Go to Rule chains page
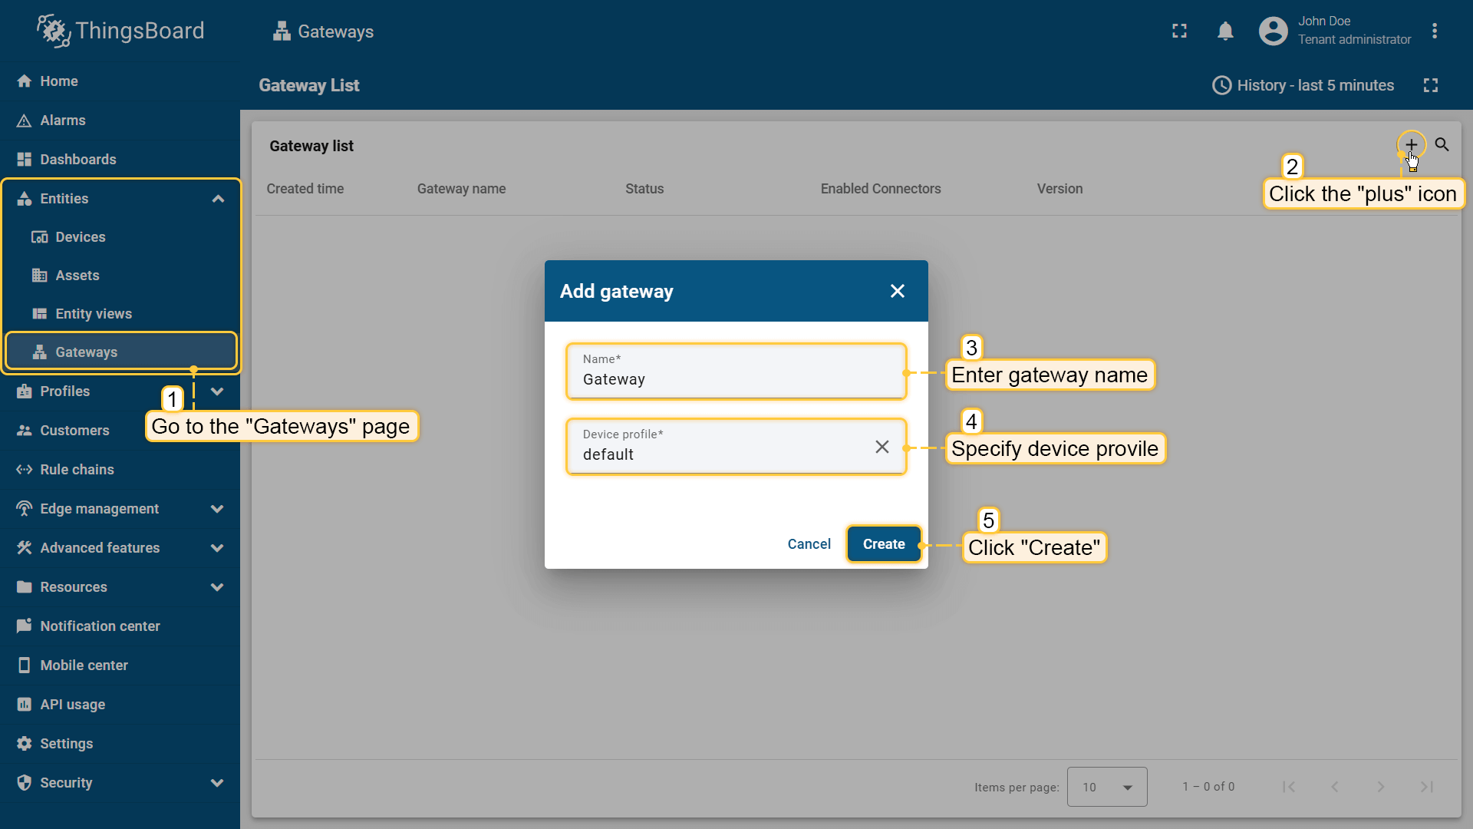This screenshot has width=1473, height=829. 77,470
